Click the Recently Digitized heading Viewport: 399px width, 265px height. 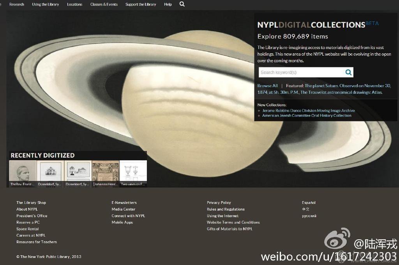(42, 155)
